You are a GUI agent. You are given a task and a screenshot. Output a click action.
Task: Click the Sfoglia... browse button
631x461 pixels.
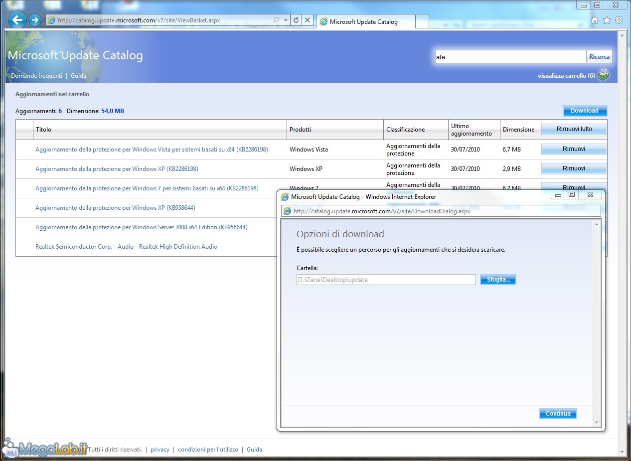pyautogui.click(x=498, y=280)
